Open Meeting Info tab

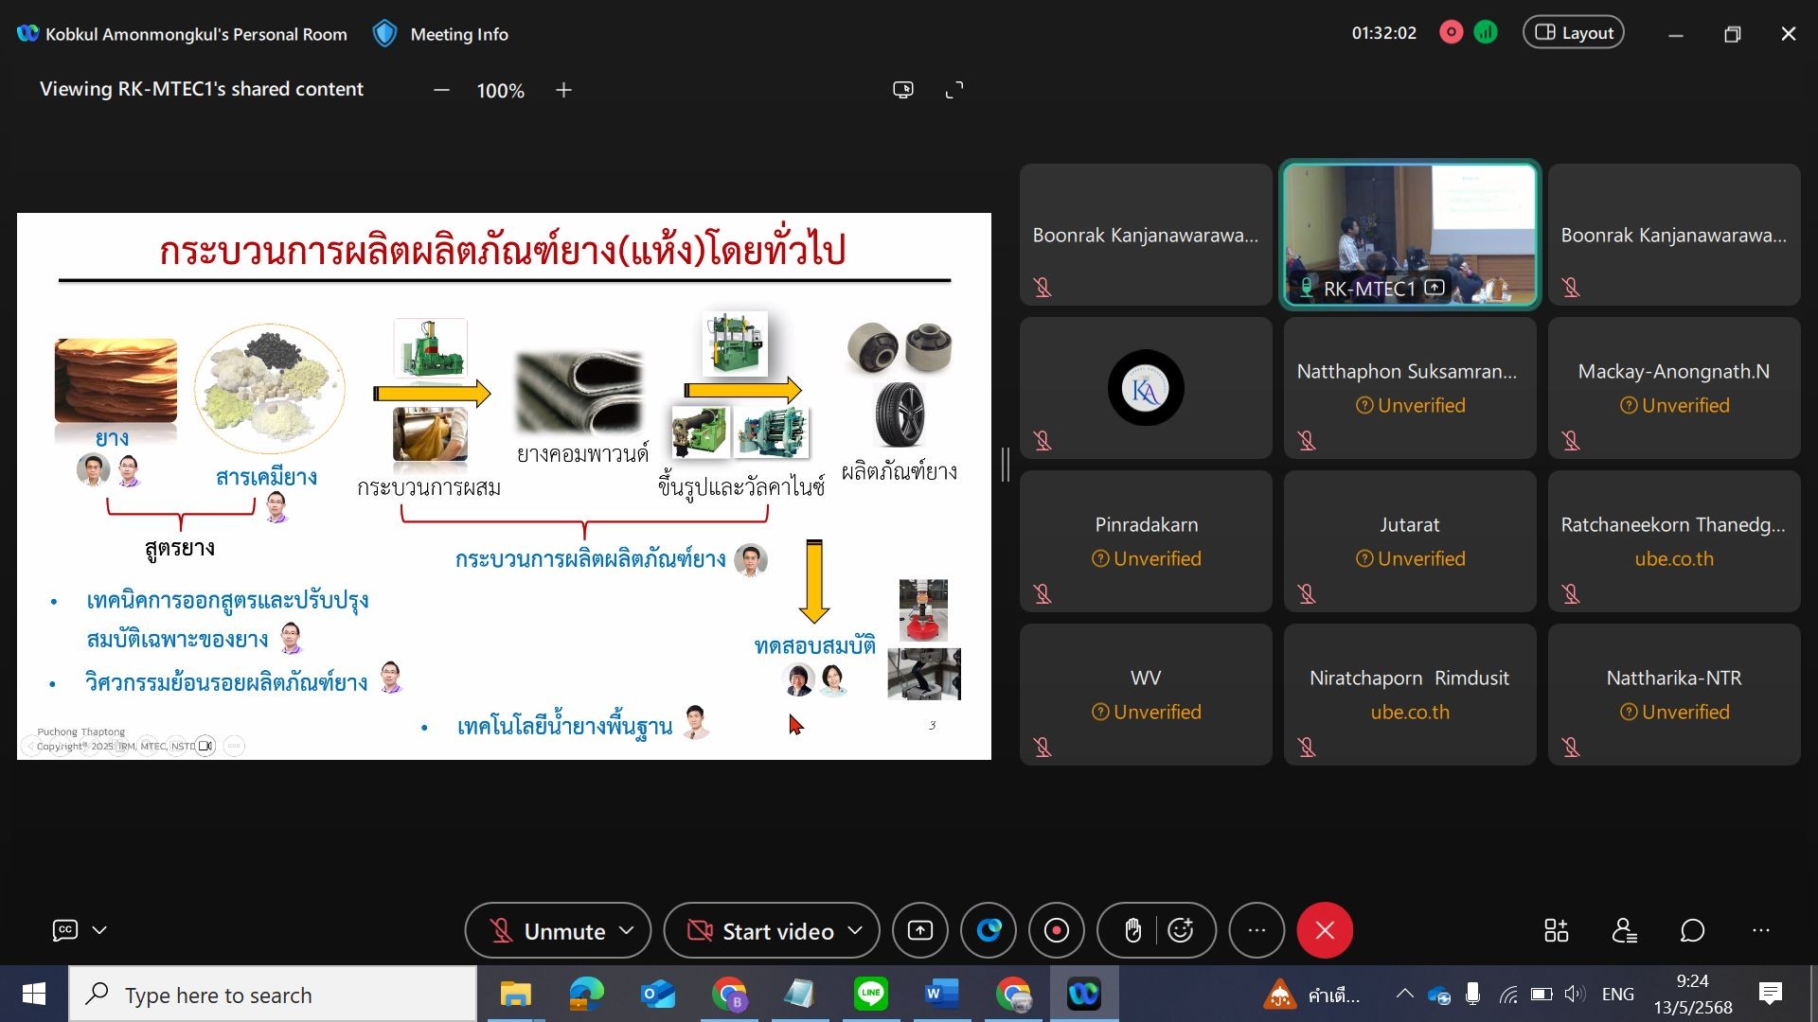458,34
